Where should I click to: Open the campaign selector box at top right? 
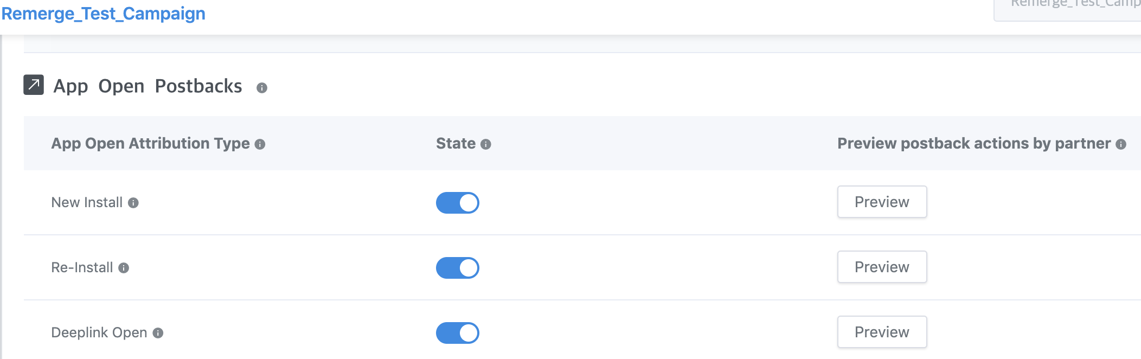tap(1068, 8)
